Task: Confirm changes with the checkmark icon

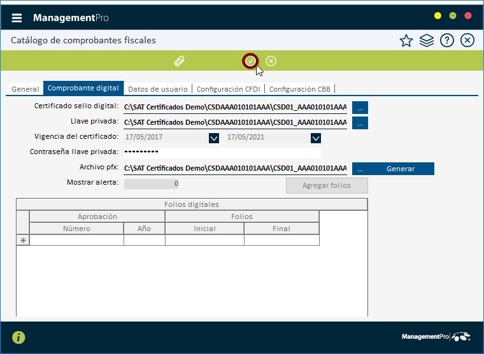Action: coord(250,61)
